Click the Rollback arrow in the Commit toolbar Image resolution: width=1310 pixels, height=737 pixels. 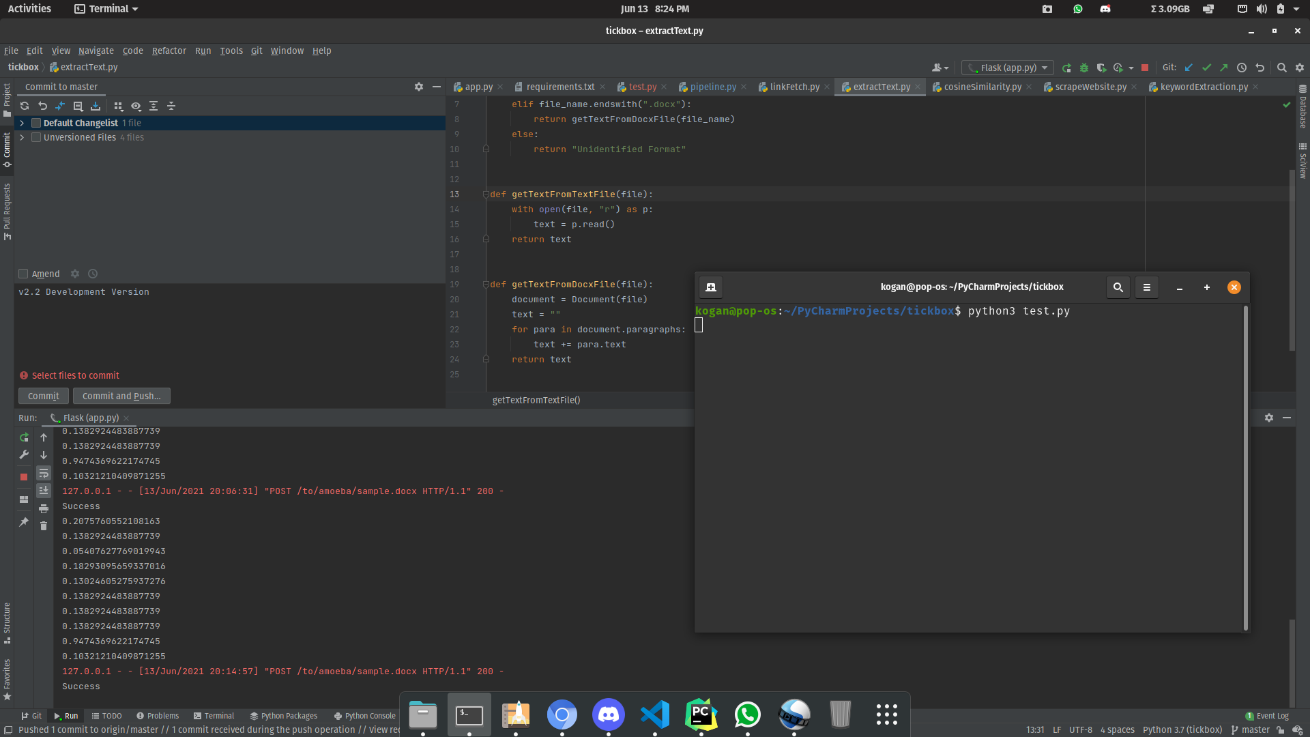[42, 106]
